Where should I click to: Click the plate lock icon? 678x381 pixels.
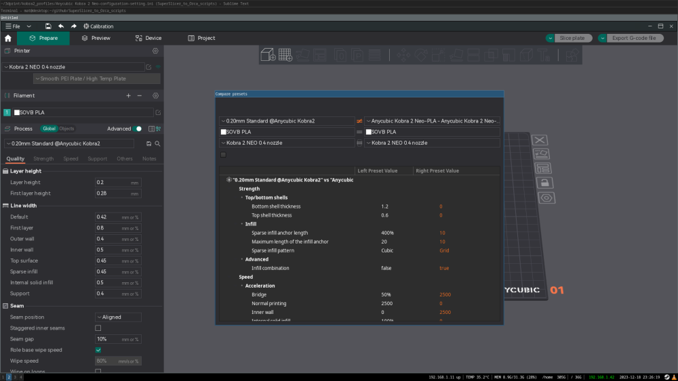(x=544, y=183)
